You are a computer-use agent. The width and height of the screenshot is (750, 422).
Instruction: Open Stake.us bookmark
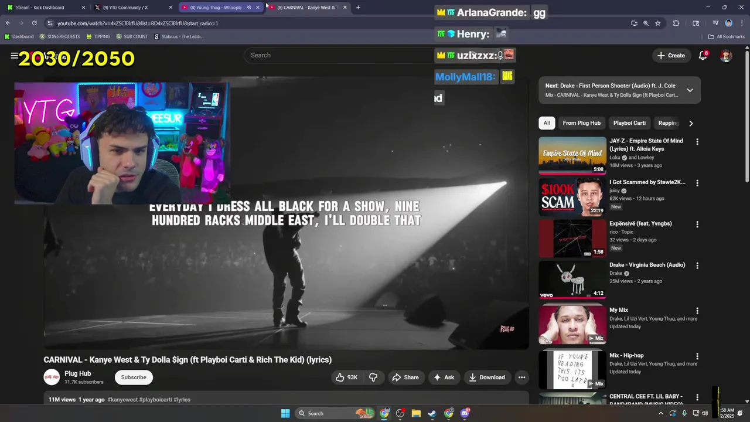click(x=178, y=36)
